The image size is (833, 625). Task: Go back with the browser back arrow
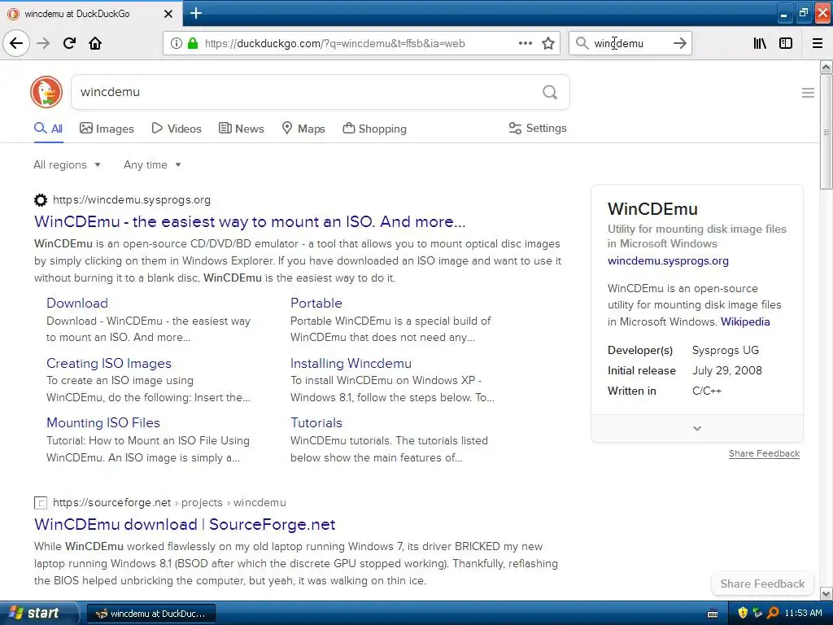(x=16, y=43)
